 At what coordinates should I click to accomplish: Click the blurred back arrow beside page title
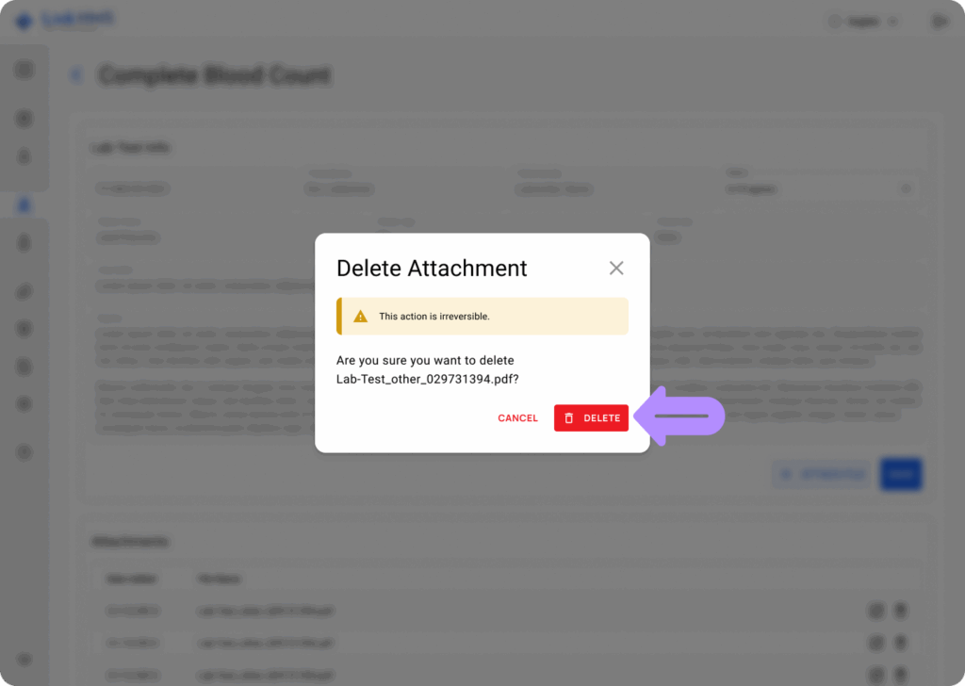coord(76,75)
